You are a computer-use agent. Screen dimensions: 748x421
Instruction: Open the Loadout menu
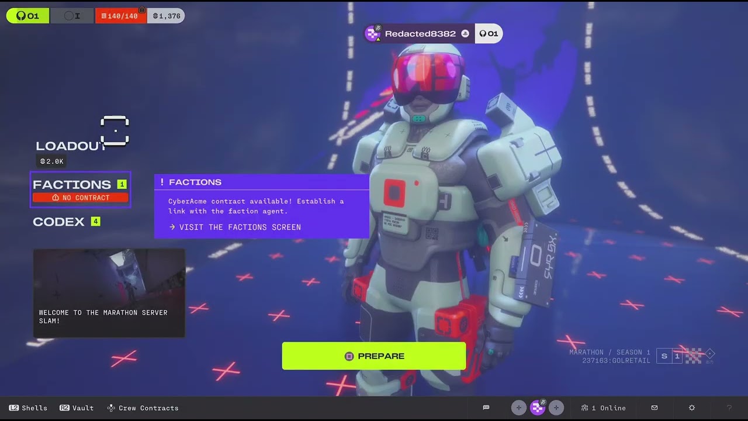pyautogui.click(x=70, y=146)
